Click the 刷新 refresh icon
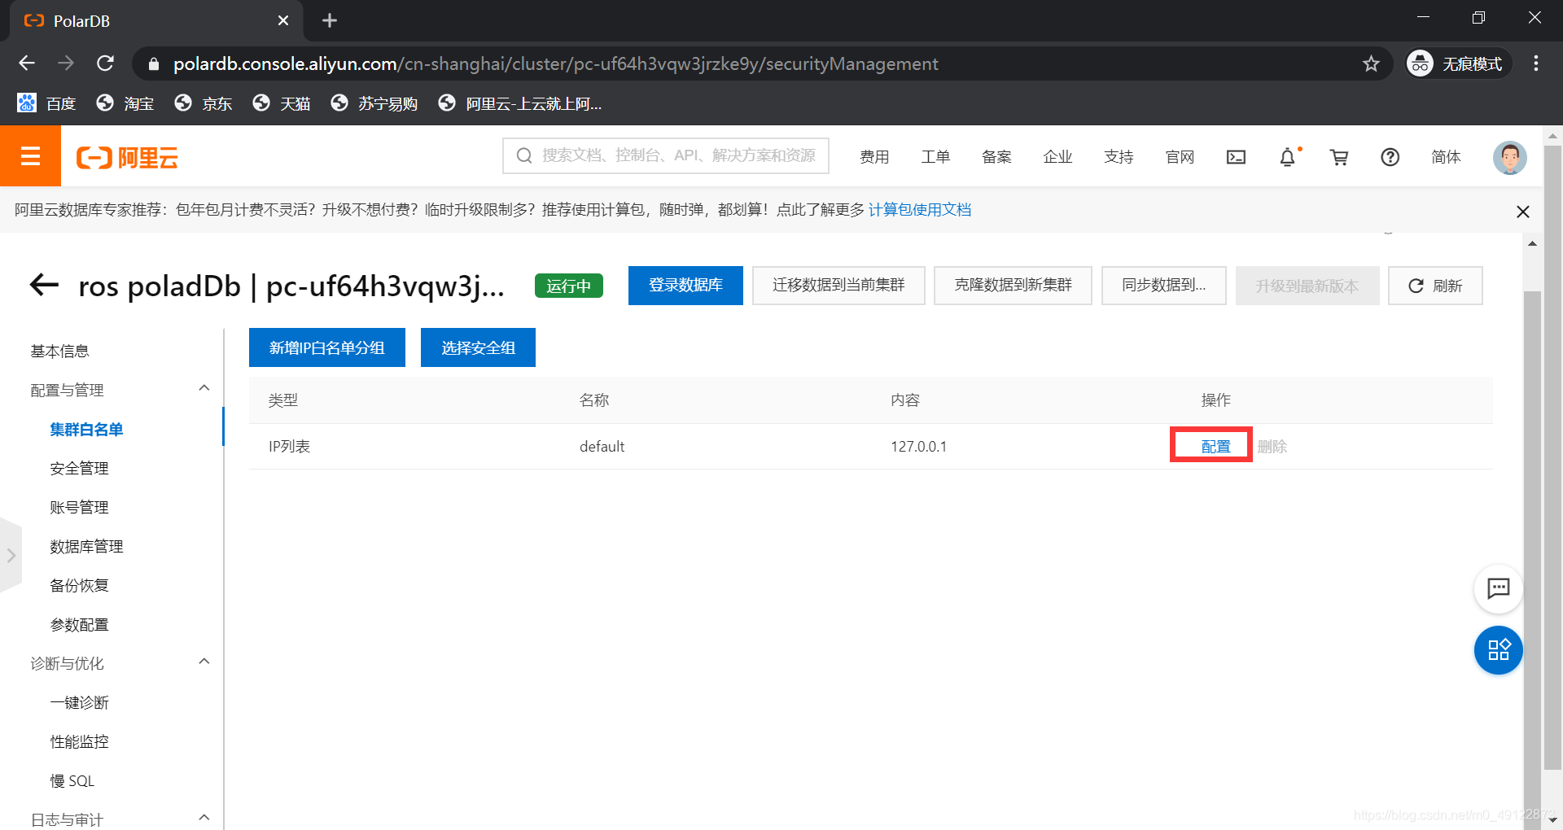The height and width of the screenshot is (830, 1563). (1434, 286)
